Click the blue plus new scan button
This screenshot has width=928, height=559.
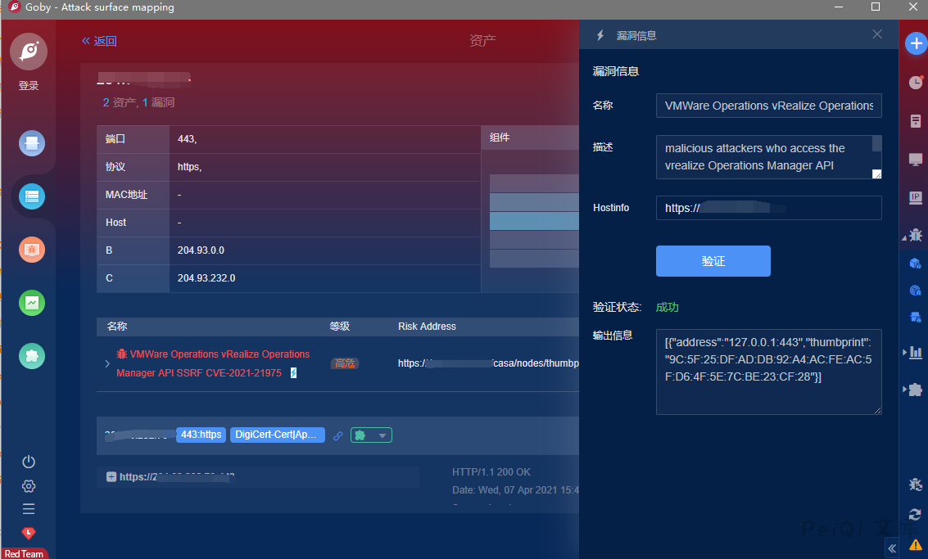click(916, 44)
